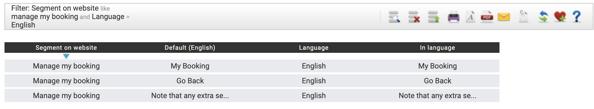This screenshot has width=594, height=109.
Task: Export the table as PDF
Action: [487, 17]
